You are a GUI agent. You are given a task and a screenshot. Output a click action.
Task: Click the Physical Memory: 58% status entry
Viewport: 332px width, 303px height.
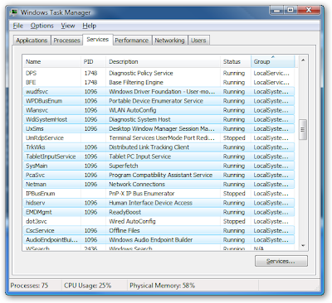[162, 286]
